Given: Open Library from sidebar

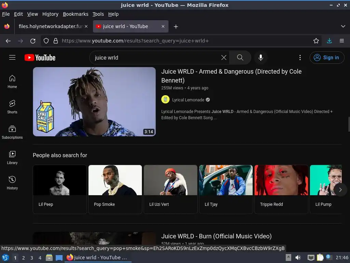Looking at the screenshot, I should click(x=12, y=158).
